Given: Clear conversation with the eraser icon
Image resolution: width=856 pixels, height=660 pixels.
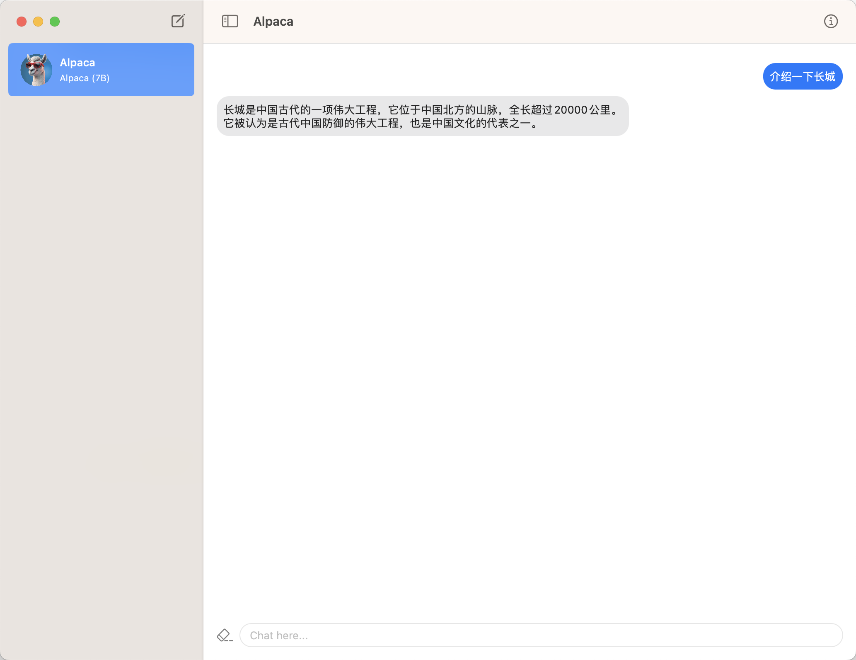Looking at the screenshot, I should 225,635.
